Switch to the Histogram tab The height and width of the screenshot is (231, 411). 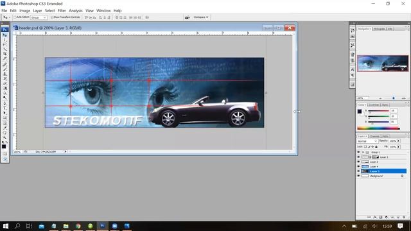(379, 29)
